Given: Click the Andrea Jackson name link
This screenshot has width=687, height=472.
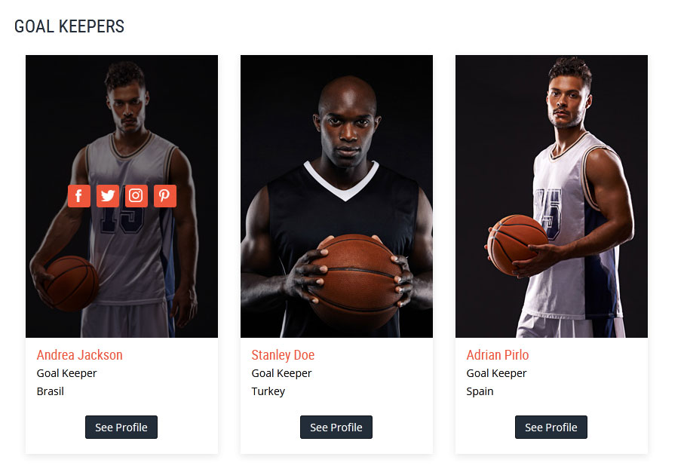Looking at the screenshot, I should 80,354.
